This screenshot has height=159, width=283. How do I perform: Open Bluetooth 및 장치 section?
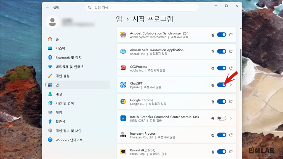[x=77, y=58]
